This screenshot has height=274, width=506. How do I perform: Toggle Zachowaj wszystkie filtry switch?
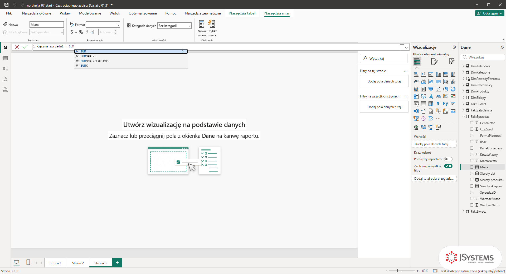pos(448,166)
